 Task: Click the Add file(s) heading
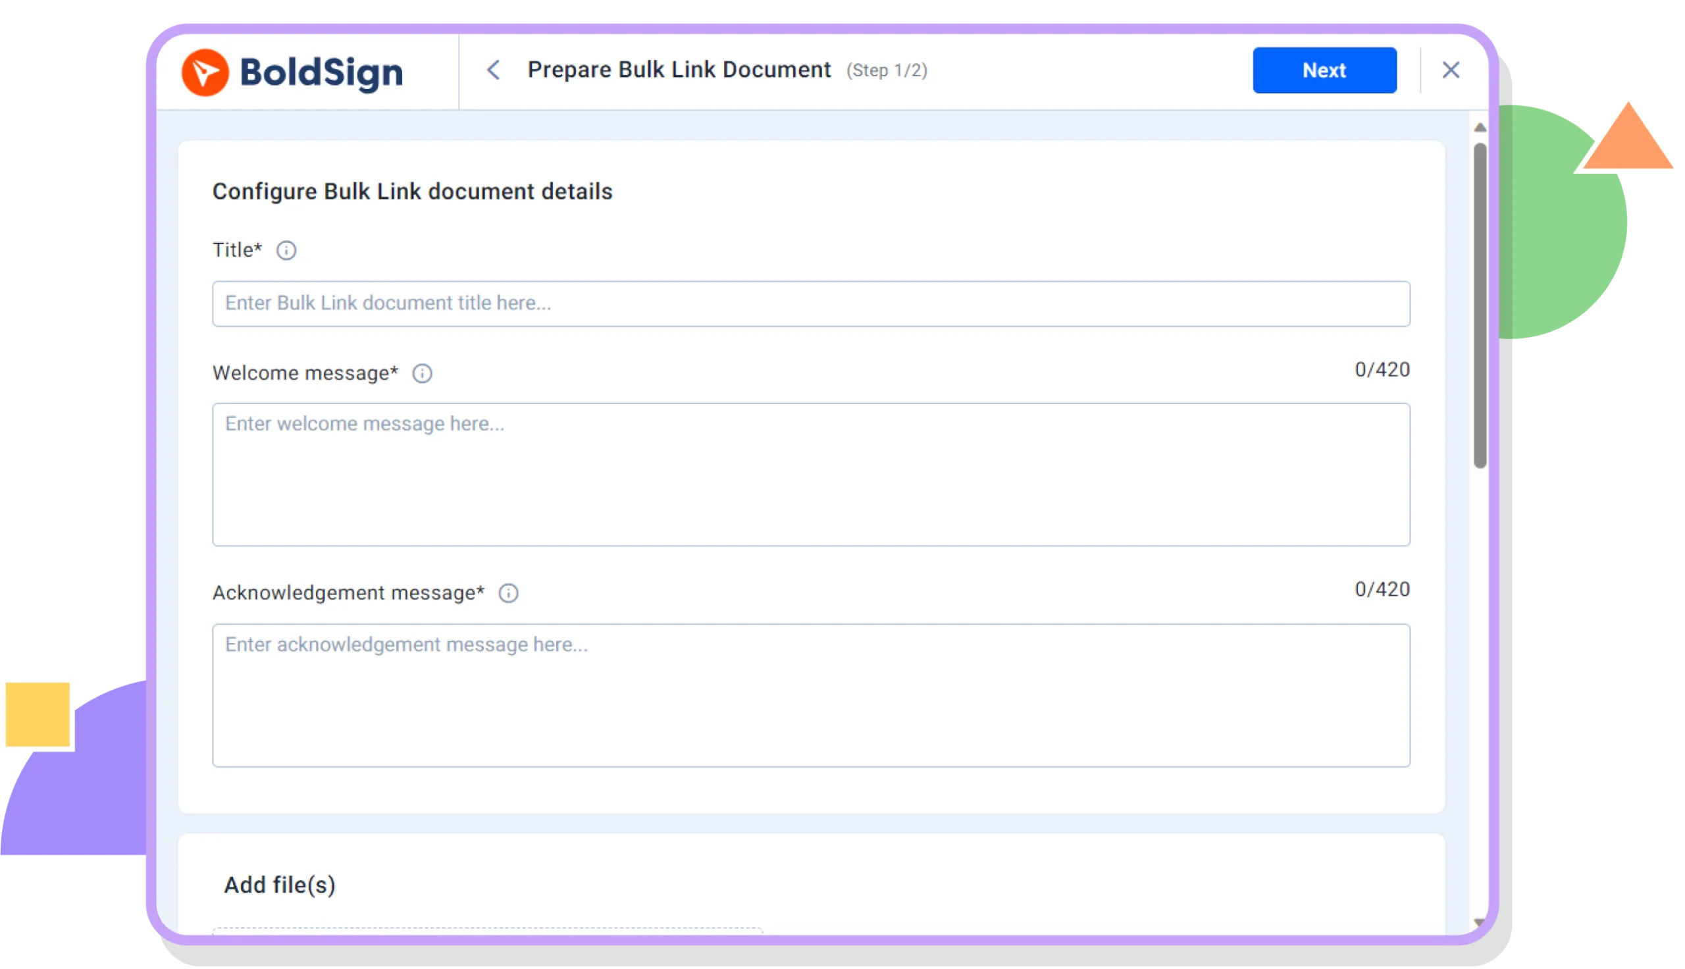coord(280,885)
